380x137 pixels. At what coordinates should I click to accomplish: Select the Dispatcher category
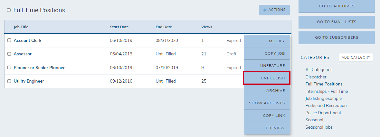316,77
